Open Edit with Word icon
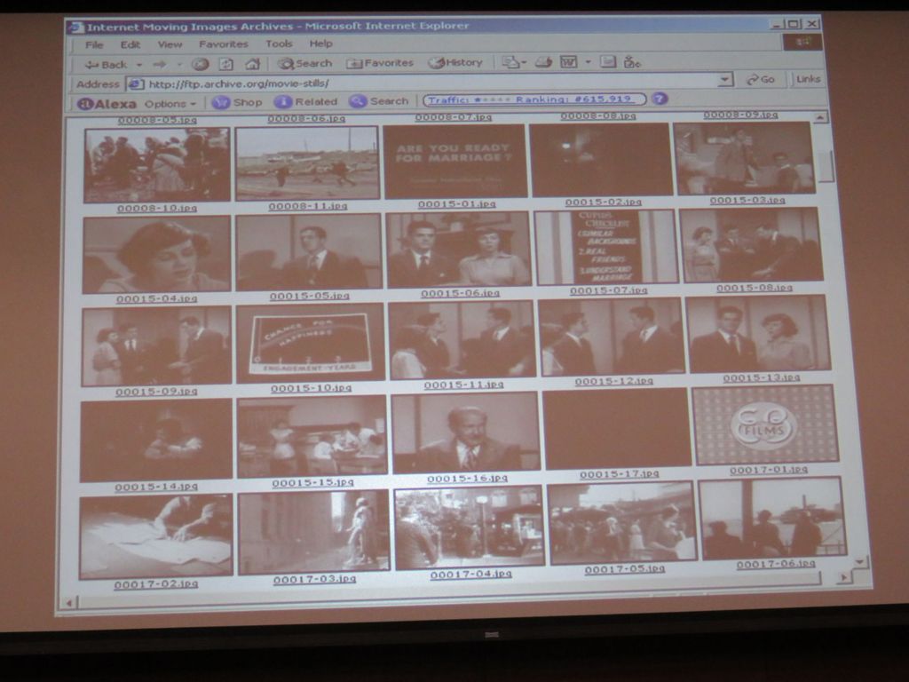 click(x=569, y=61)
